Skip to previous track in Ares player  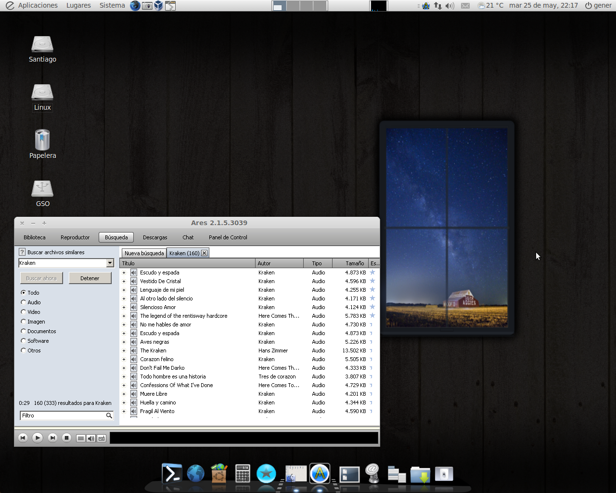(x=23, y=438)
